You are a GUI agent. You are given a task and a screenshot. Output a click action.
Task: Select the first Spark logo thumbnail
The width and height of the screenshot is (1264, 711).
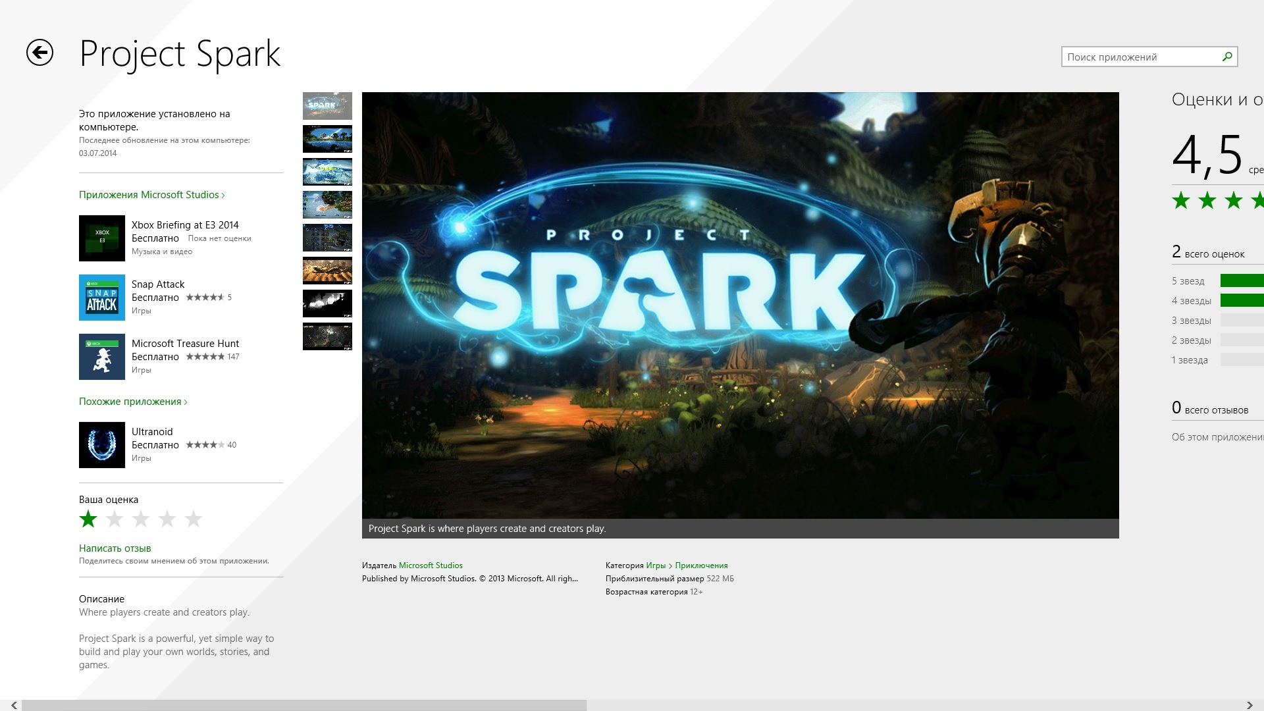point(327,106)
